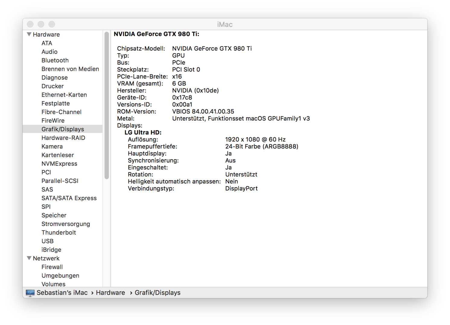Select Kamera in the sidebar
This screenshot has height=325, width=450.
click(52, 147)
